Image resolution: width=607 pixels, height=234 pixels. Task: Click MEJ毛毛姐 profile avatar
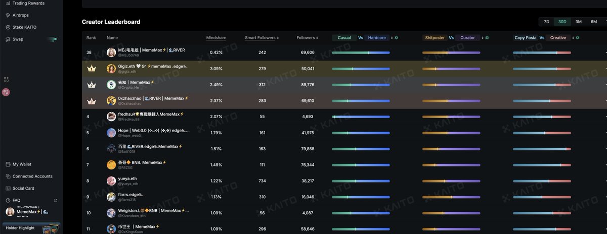[x=111, y=52]
